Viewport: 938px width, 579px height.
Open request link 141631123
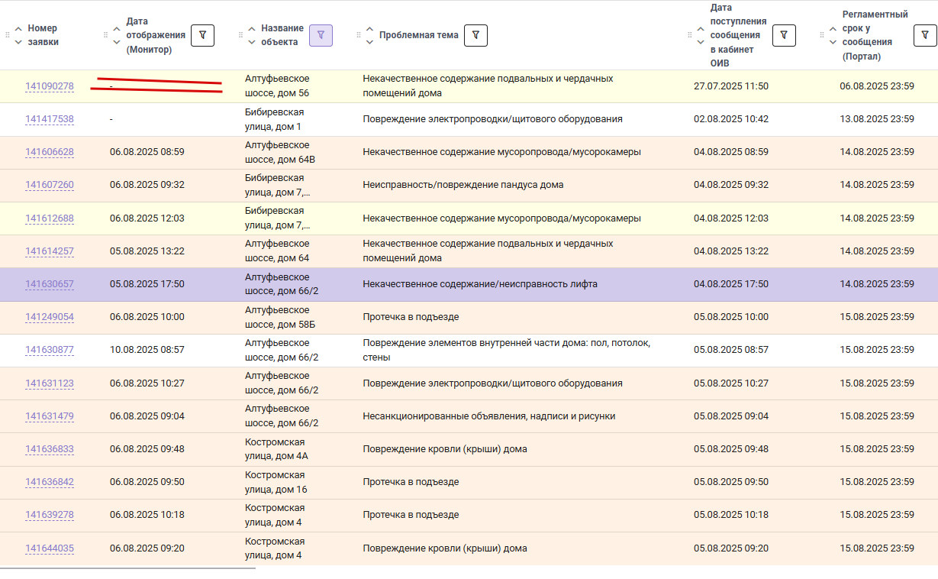[x=50, y=383]
